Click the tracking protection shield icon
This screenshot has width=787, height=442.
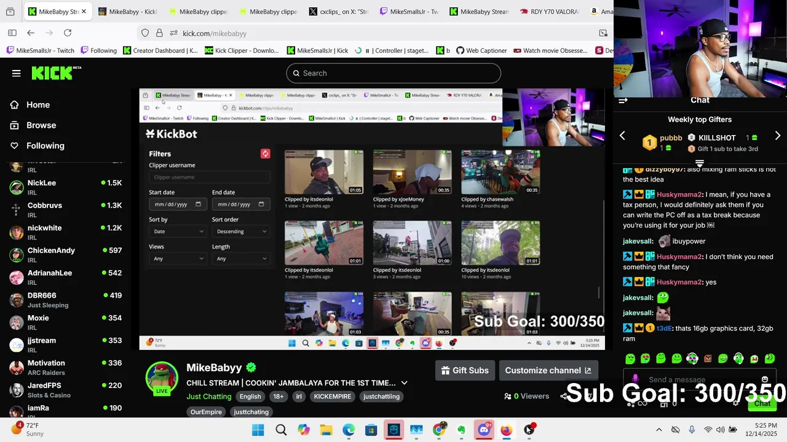pos(145,33)
